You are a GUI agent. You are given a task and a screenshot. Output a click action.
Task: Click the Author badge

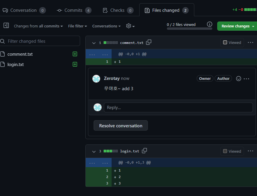point(223,79)
